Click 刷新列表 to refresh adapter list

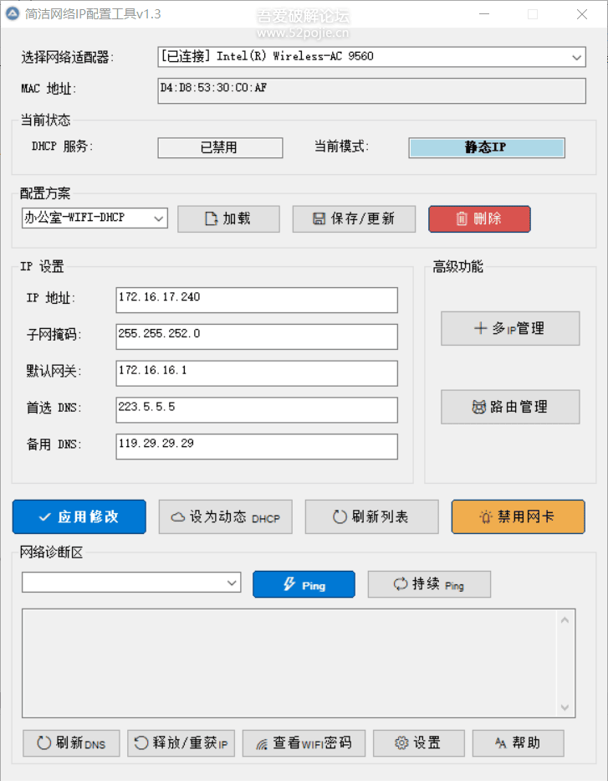(x=371, y=516)
